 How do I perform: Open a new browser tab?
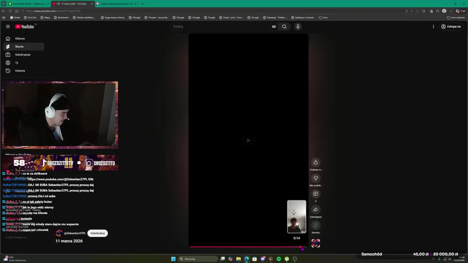(142, 4)
